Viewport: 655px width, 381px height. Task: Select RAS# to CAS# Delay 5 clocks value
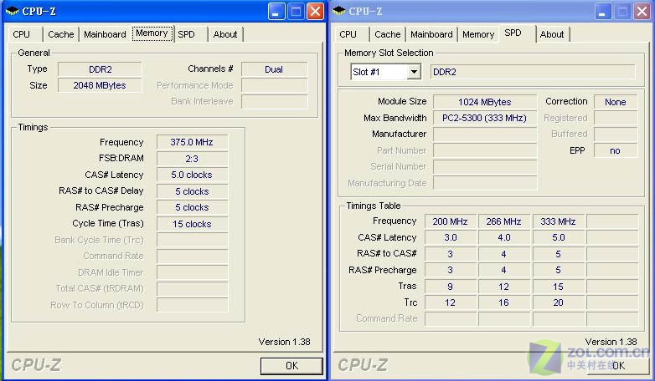coord(192,191)
